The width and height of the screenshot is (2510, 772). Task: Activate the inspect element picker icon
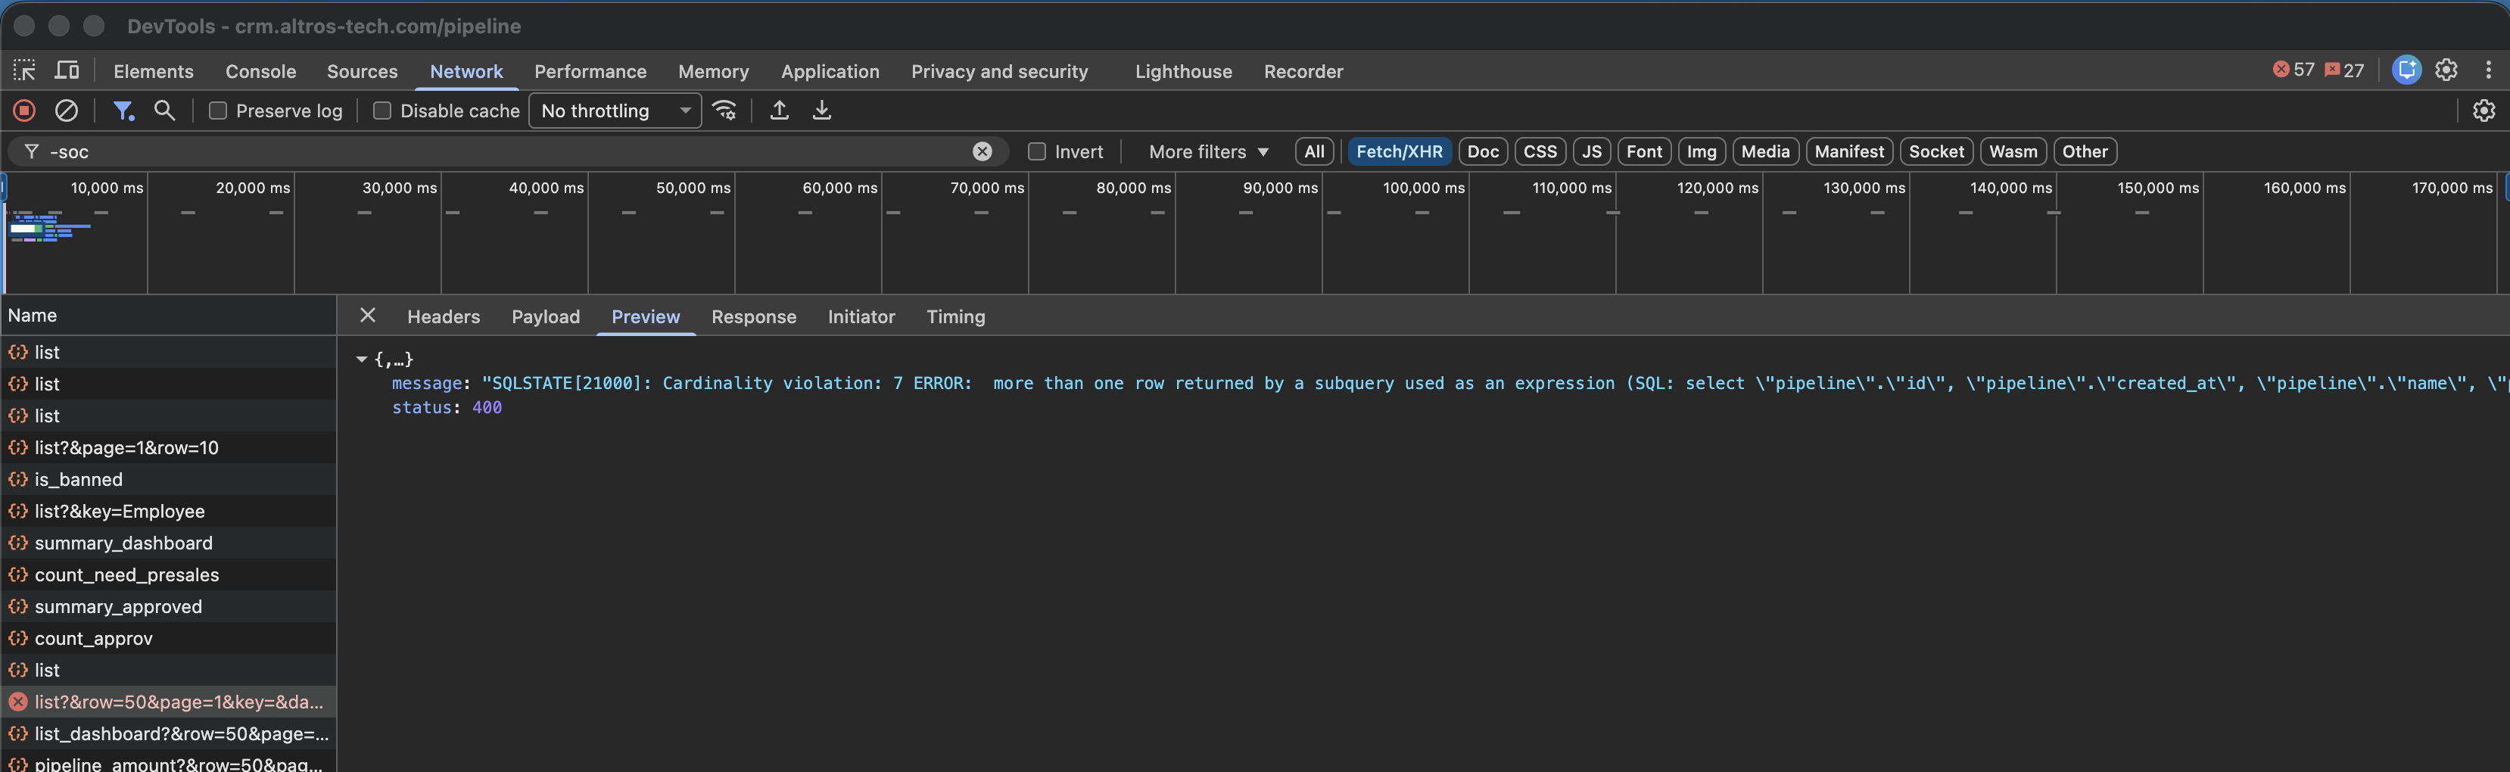coord(24,71)
